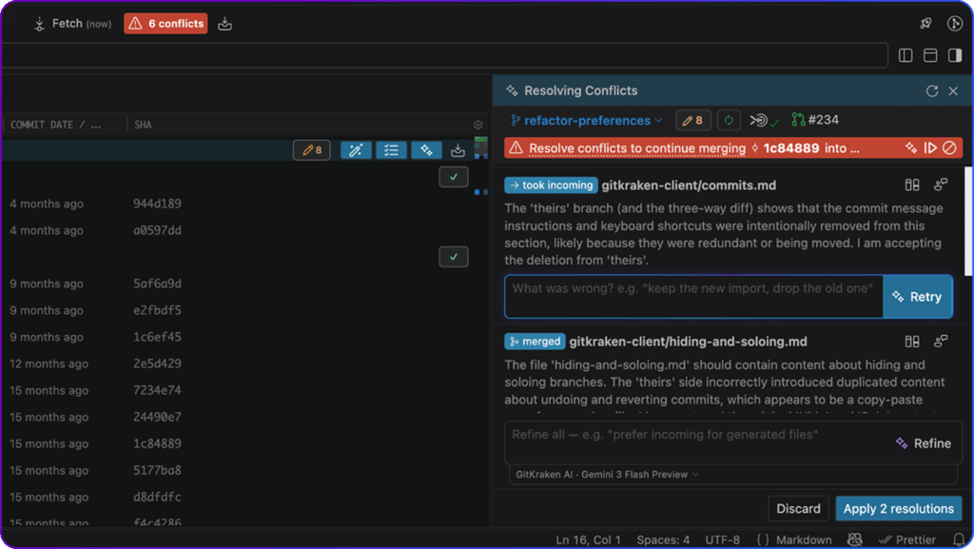The width and height of the screenshot is (974, 549).
Task: Click the rocket icon in top bar
Action: tap(925, 24)
